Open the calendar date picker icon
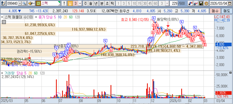The height and width of the screenshot is (104, 233). (x=230, y=3)
